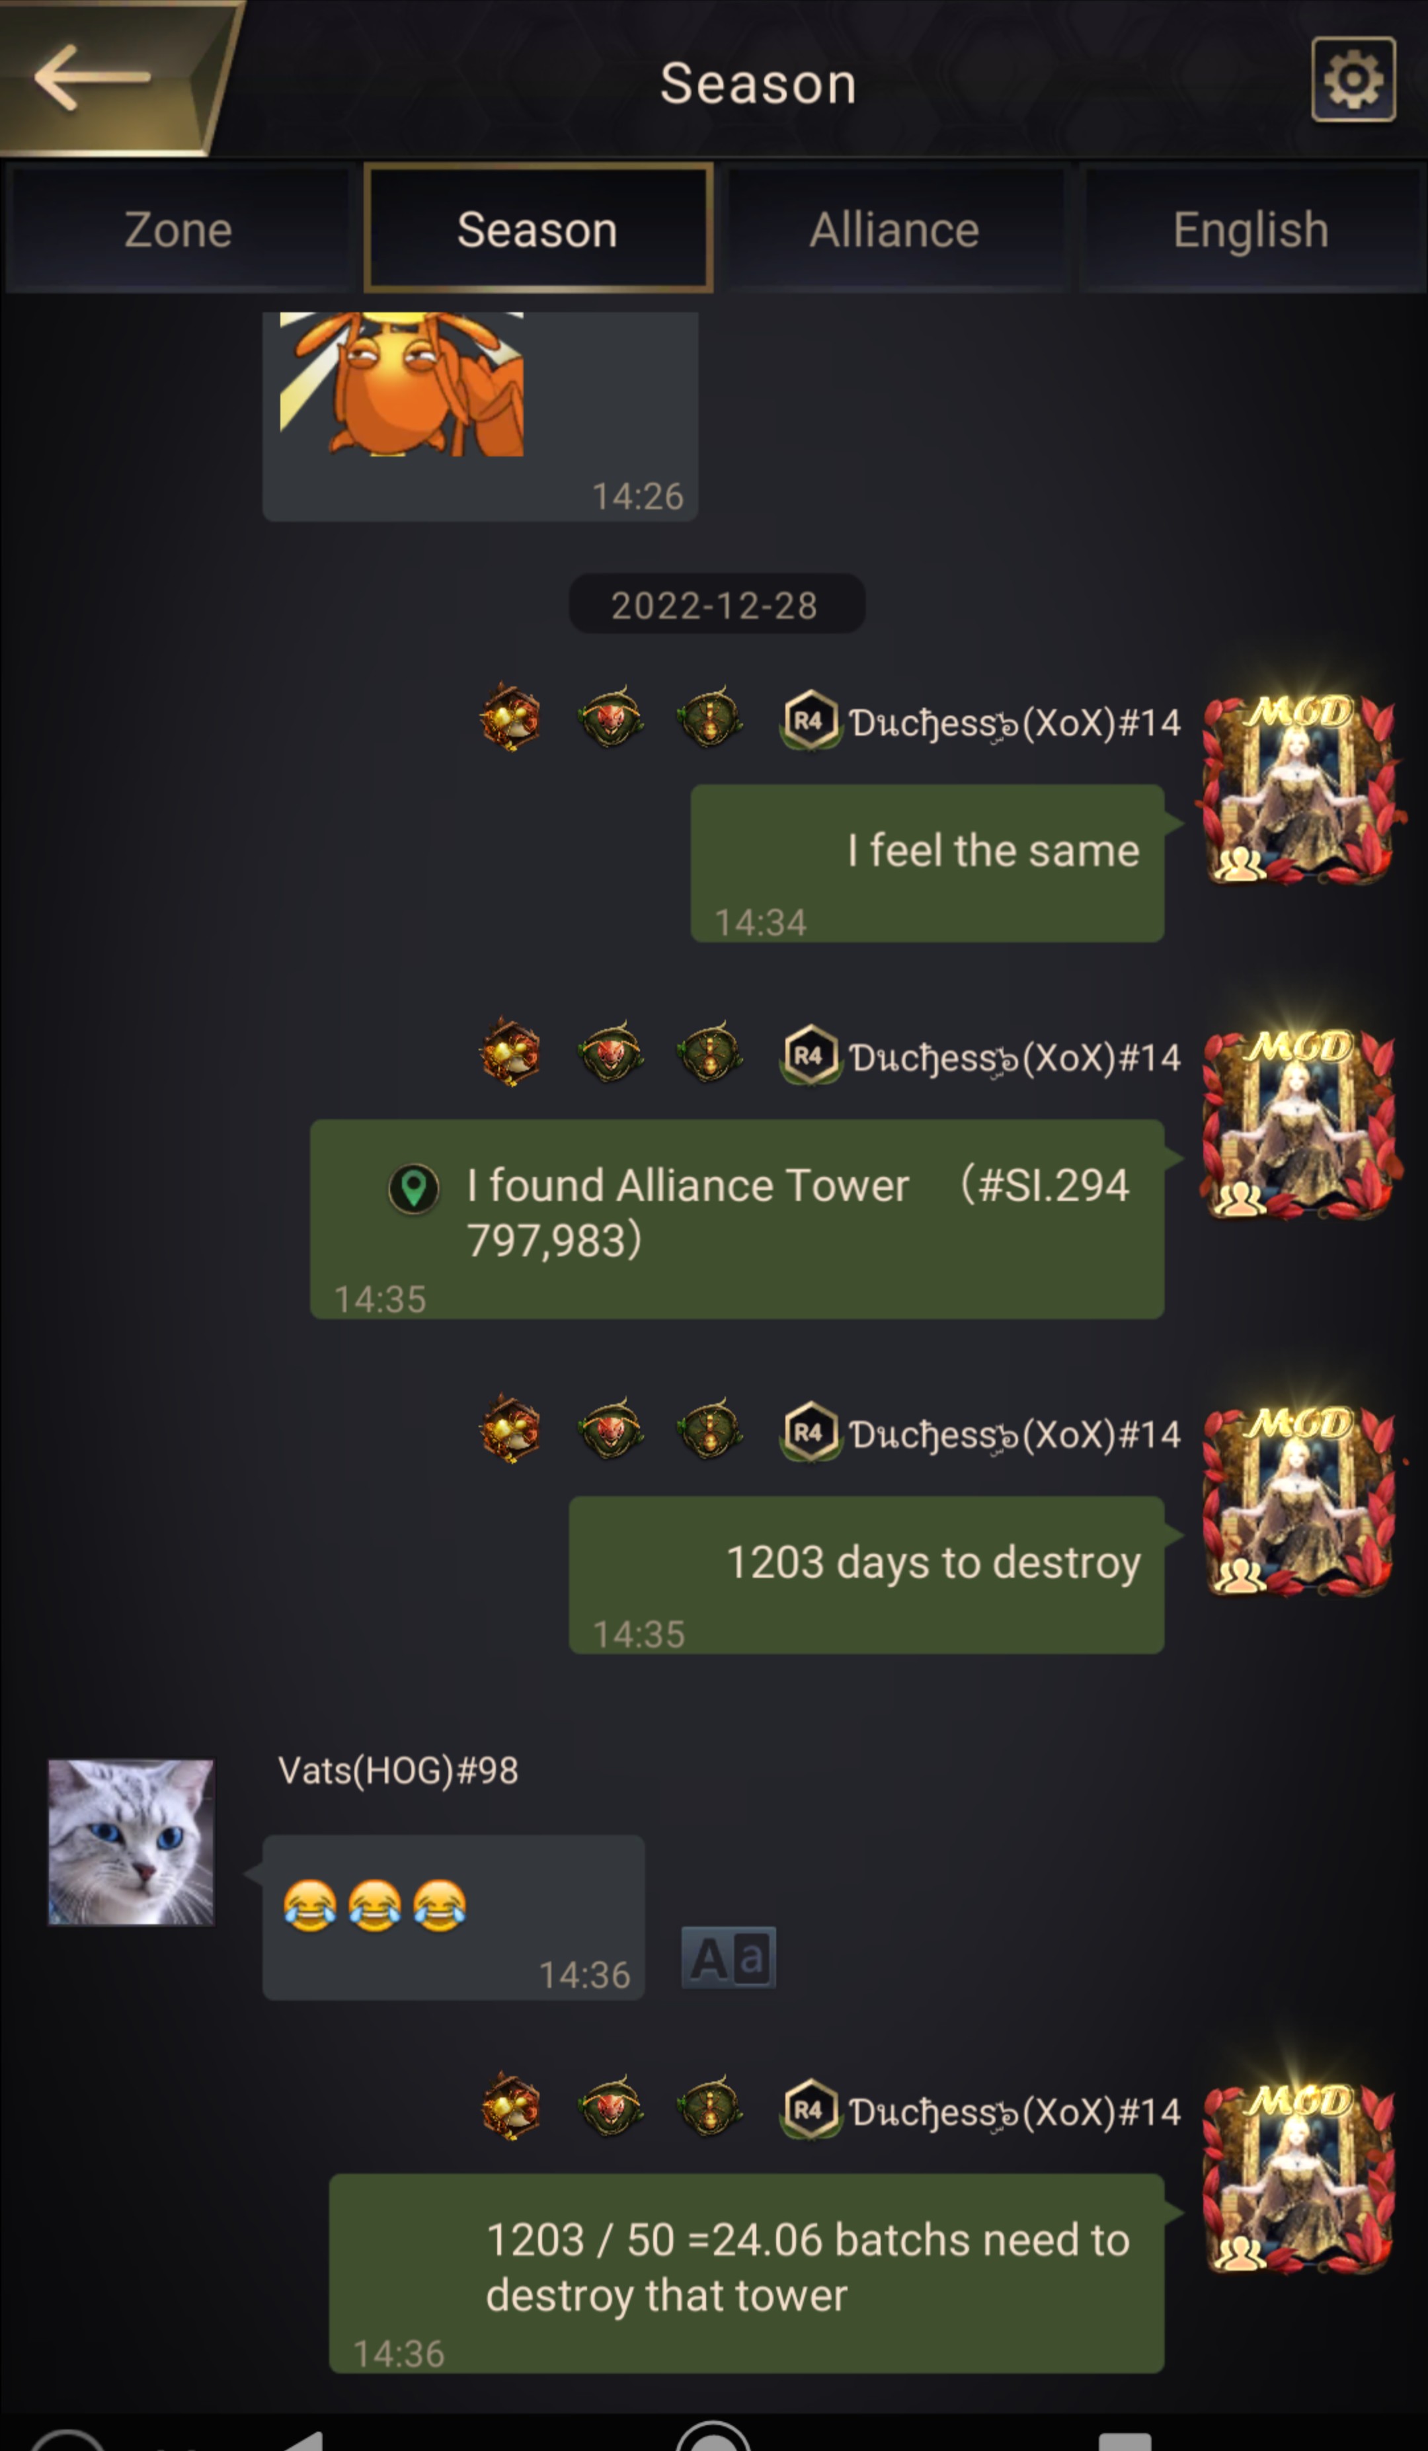The image size is (1428, 2451).
Task: Tap Vats cat avatar
Action: (132, 1842)
